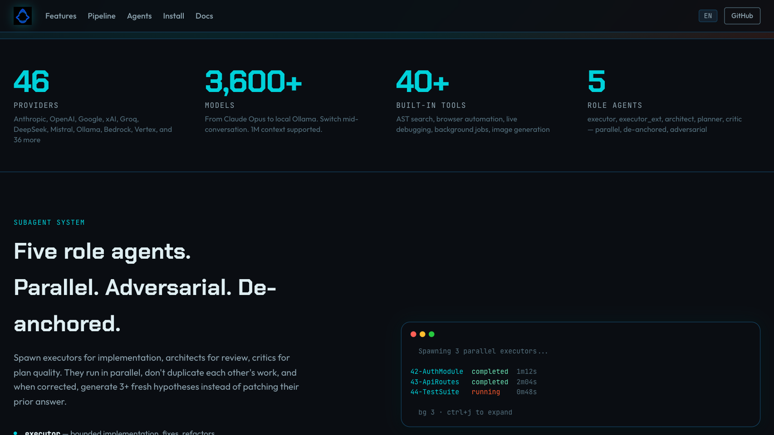Click the 'AST search, browser automation' description
774x435 pixels.
pos(473,124)
